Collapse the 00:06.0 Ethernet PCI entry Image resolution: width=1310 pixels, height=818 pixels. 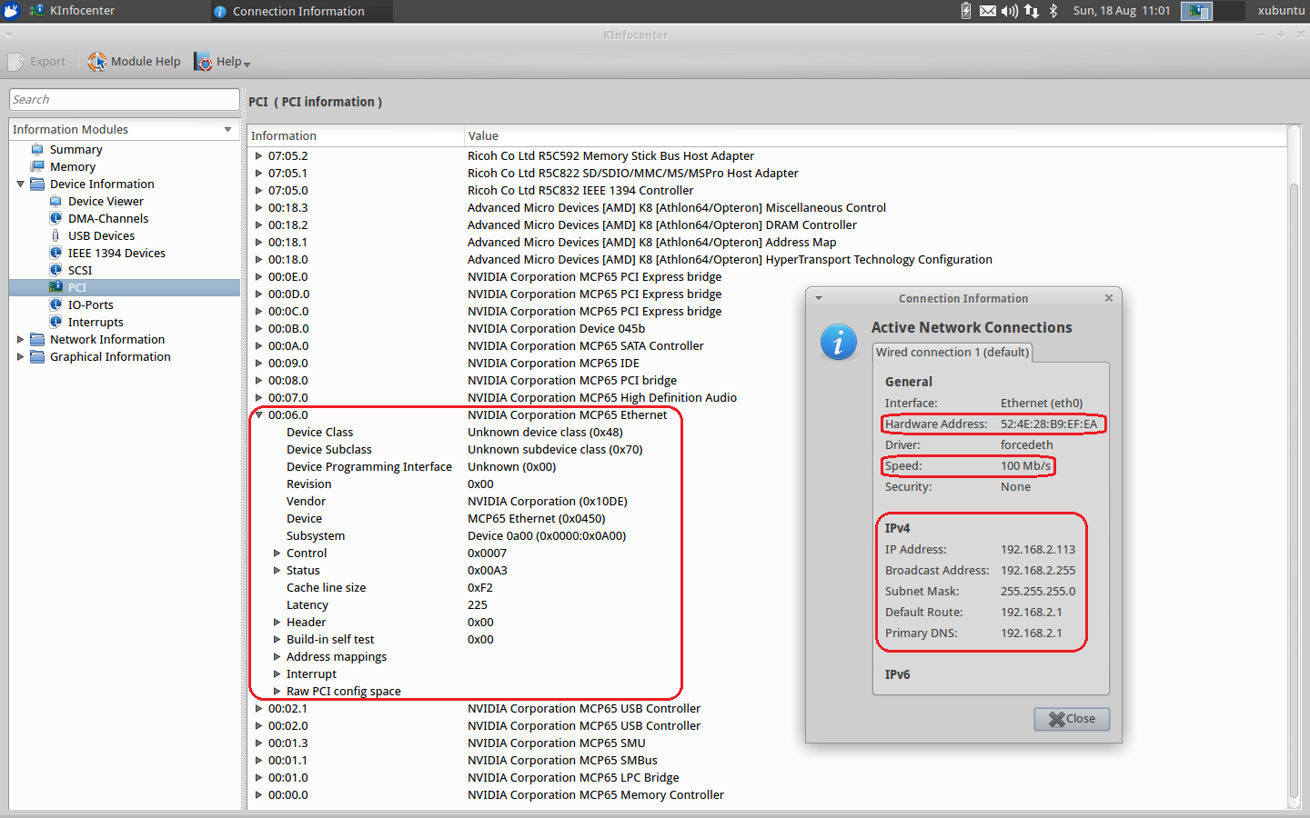(x=259, y=414)
